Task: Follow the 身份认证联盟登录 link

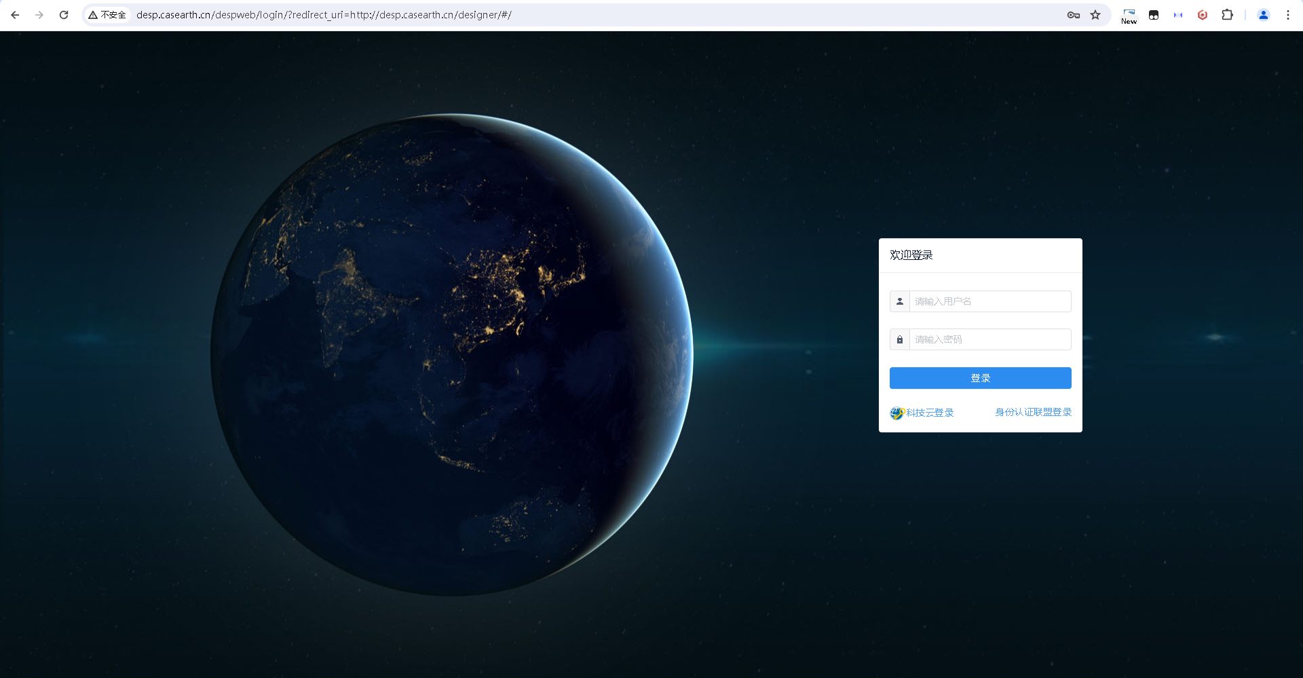Action: click(x=1033, y=412)
